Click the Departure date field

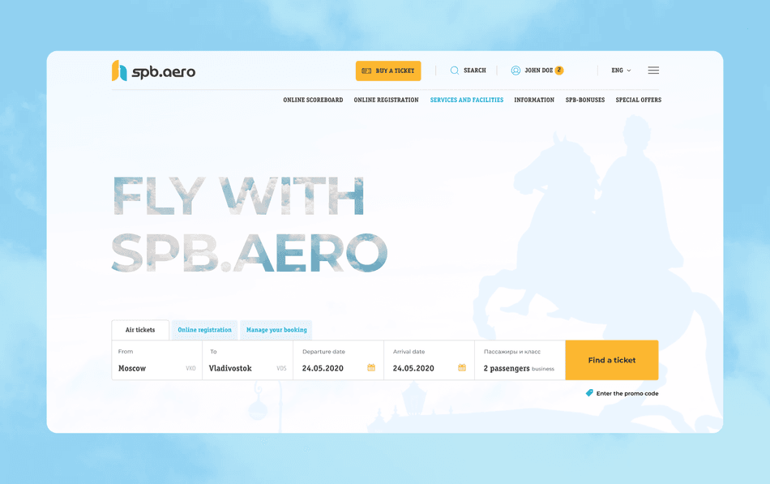pos(338,360)
